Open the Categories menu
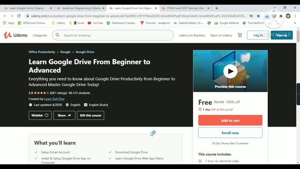Viewport: 300px width, 169px height. (40, 36)
